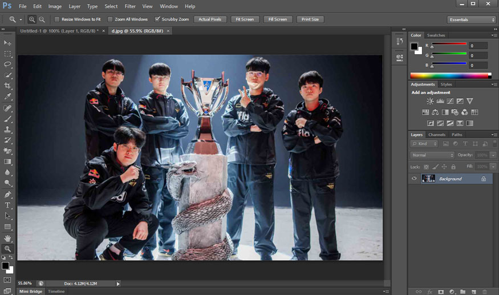The image size is (499, 295).
Task: Open the Opacity slider dropdown
Action: point(493,155)
